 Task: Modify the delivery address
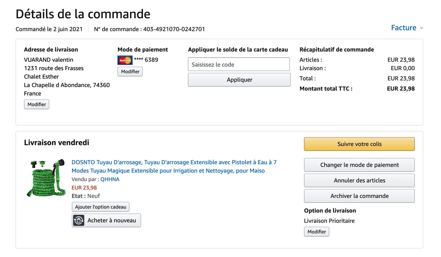click(x=37, y=104)
